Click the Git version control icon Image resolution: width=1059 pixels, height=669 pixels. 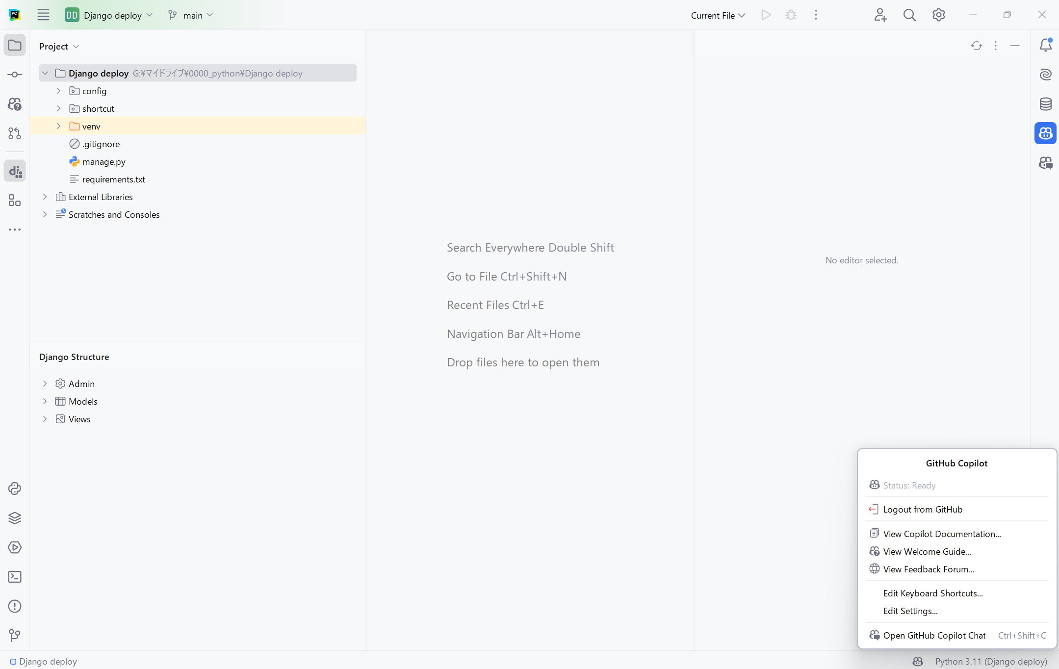[x=15, y=636]
